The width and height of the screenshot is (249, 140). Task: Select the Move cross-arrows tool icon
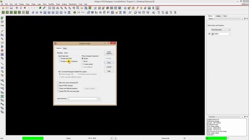pos(17,8)
